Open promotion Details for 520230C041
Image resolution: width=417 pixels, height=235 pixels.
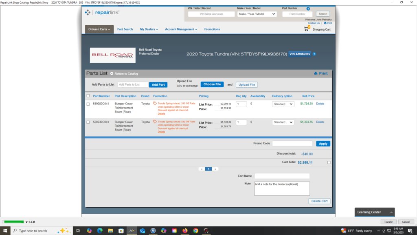pos(161,132)
